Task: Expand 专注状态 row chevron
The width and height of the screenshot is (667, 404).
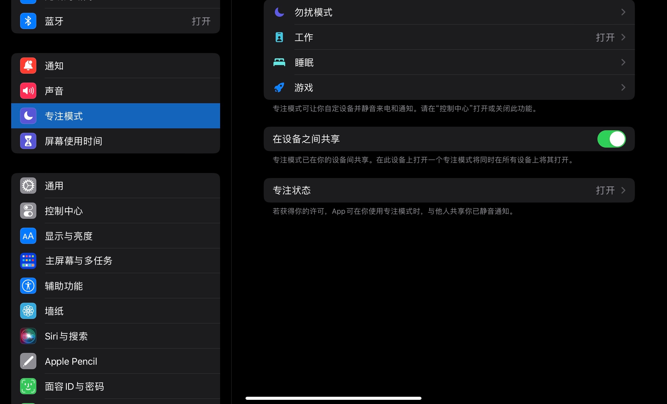Action: [623, 190]
